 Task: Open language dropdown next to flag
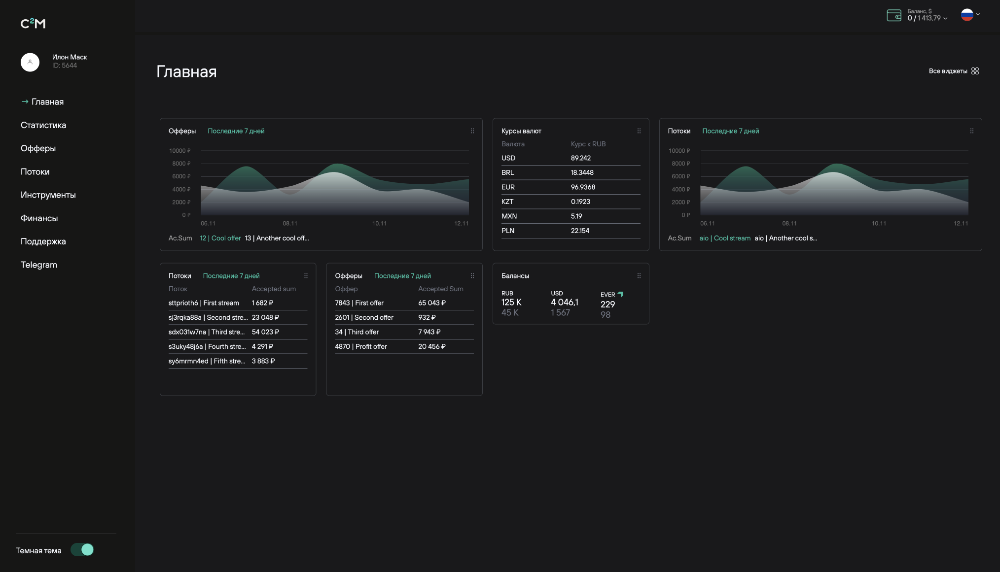[x=978, y=14]
